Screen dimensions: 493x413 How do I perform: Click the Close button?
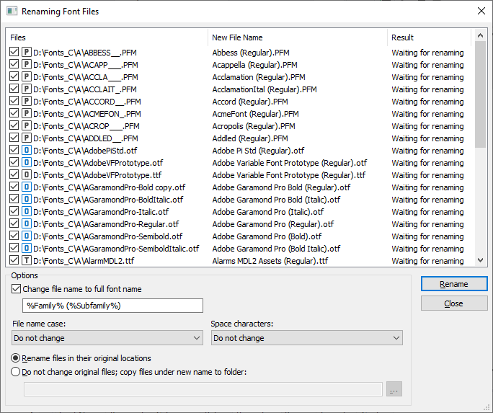(x=454, y=303)
